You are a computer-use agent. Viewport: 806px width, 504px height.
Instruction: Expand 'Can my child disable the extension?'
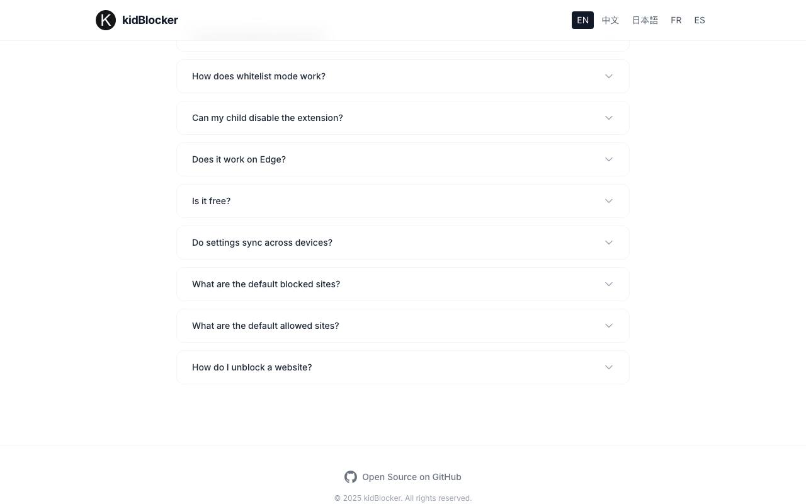click(403, 118)
